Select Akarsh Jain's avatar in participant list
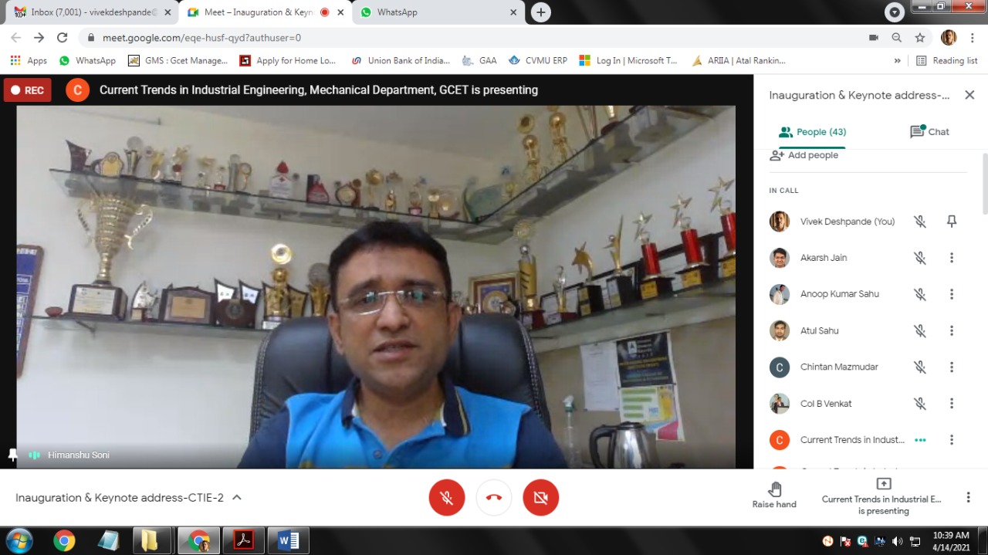The width and height of the screenshot is (988, 555). [780, 258]
